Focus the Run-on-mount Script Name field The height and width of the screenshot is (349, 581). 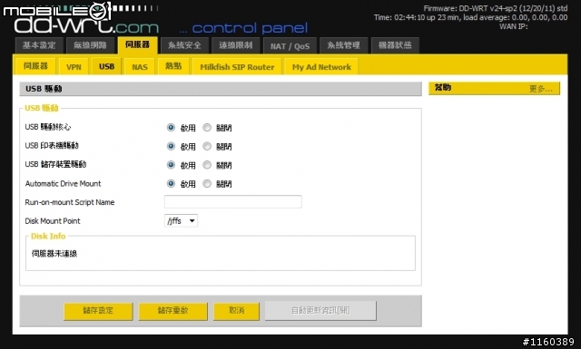click(x=233, y=202)
